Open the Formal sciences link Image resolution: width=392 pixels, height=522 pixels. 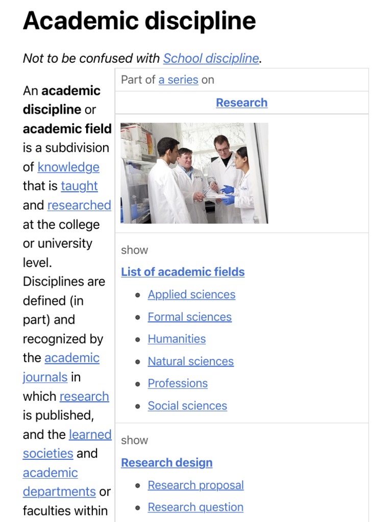[189, 317]
